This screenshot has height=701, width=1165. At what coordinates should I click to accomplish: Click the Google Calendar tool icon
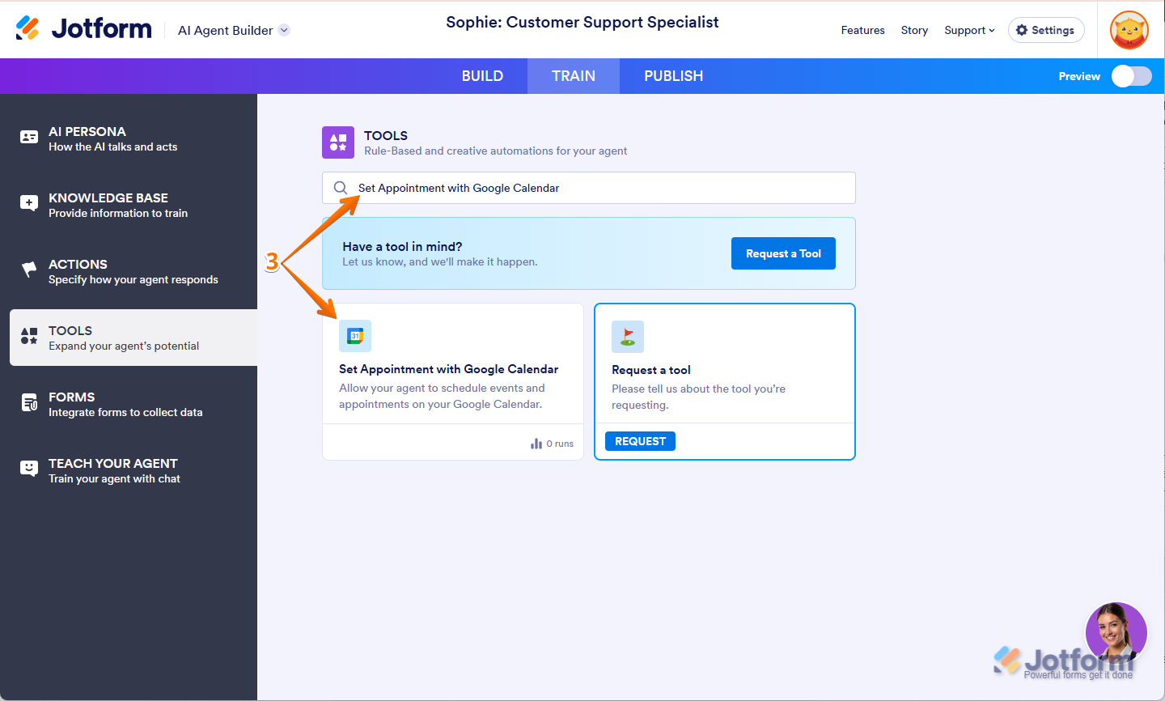(355, 336)
